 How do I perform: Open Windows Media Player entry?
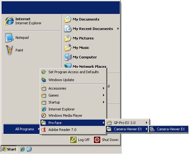73,115
